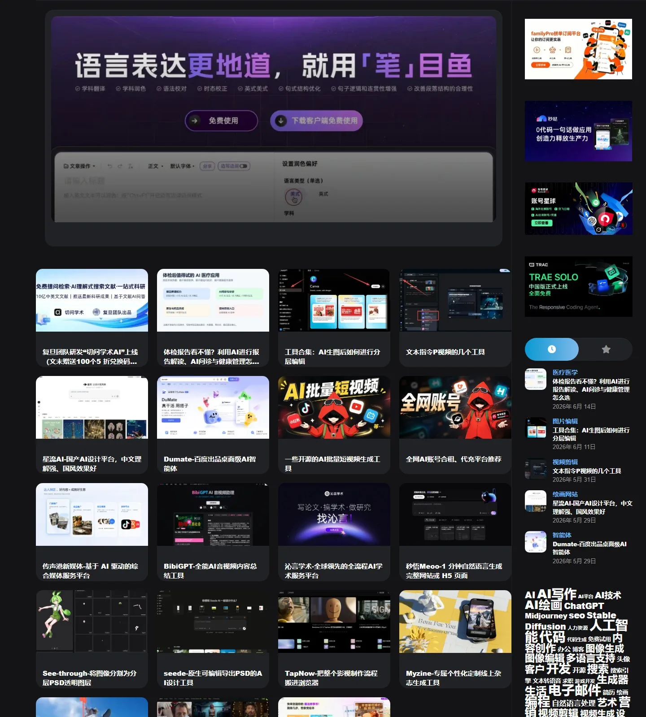The image size is (646, 717).
Task: Click the date 2026年 5月 31日
Action: point(574,479)
